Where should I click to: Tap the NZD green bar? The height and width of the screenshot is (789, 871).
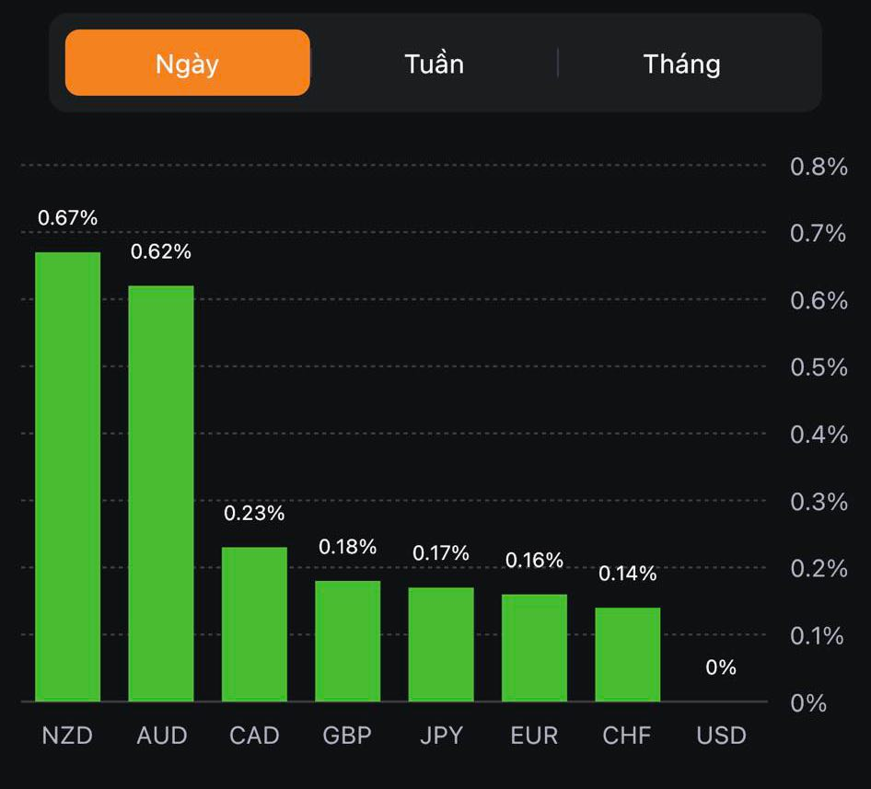(68, 477)
